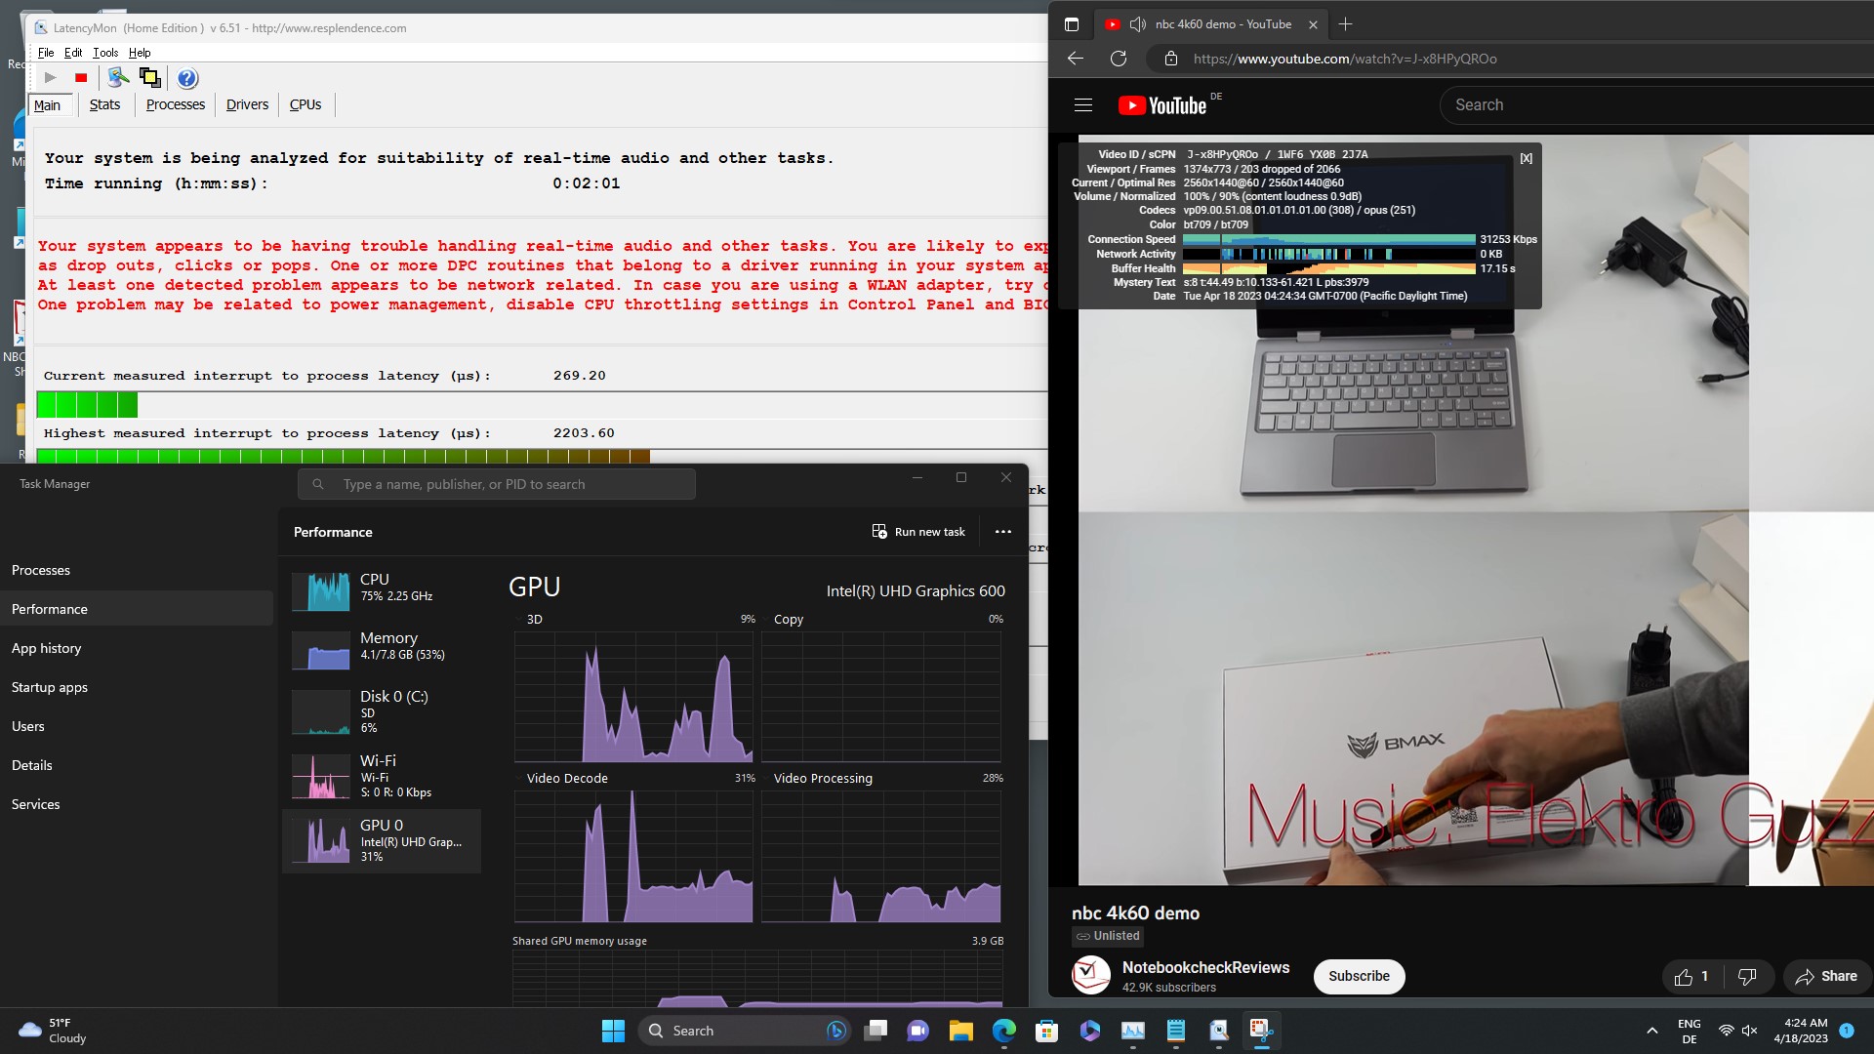The width and height of the screenshot is (1874, 1054).
Task: Click the LatencyMon options computer icon
Action: tap(118, 78)
